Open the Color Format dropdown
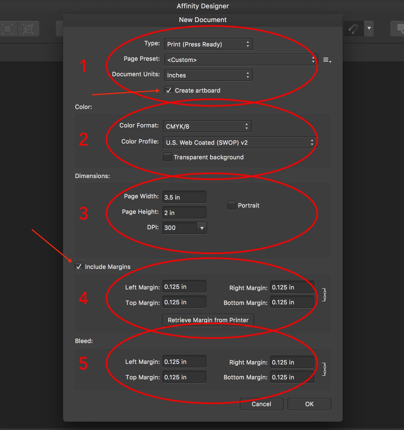 click(207, 127)
